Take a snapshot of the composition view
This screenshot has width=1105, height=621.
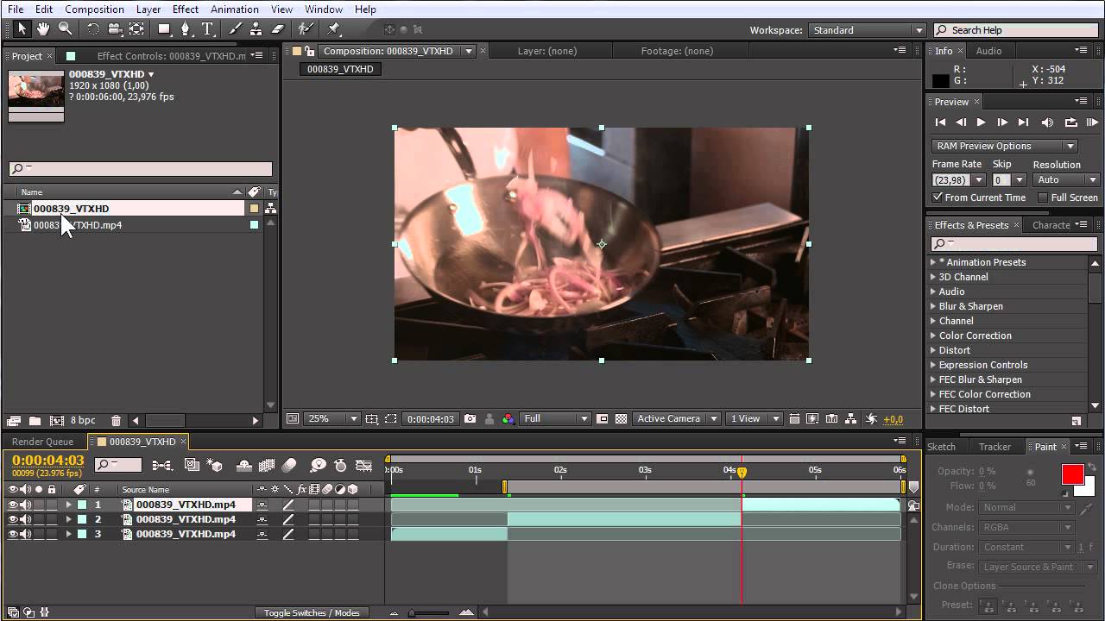[470, 418]
